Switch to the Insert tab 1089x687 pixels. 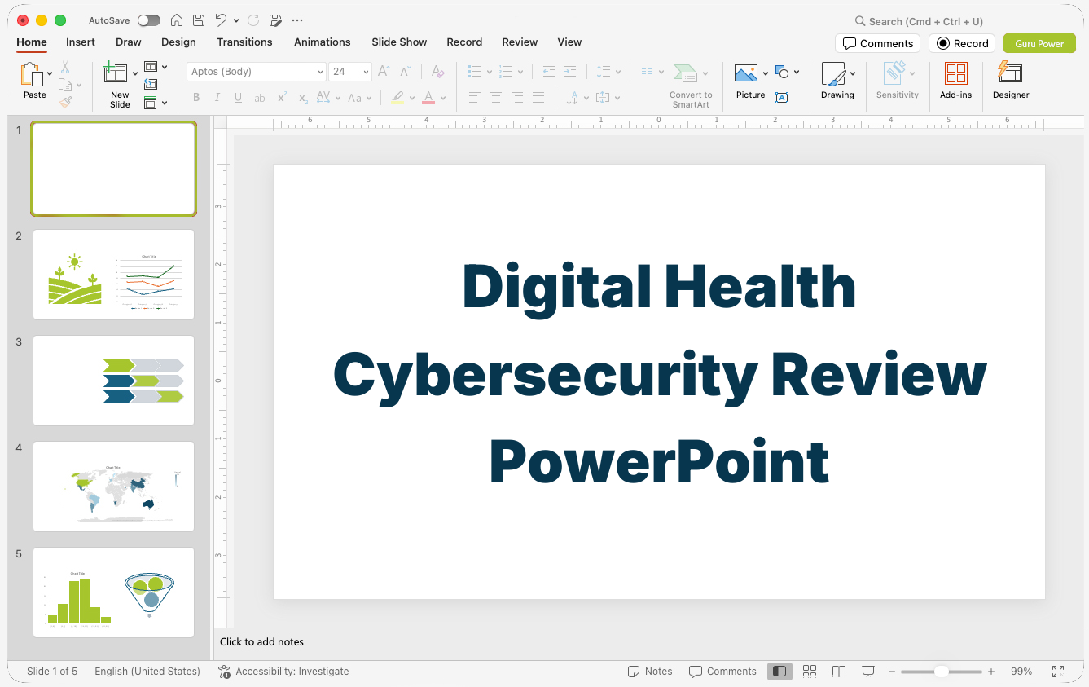(81, 42)
